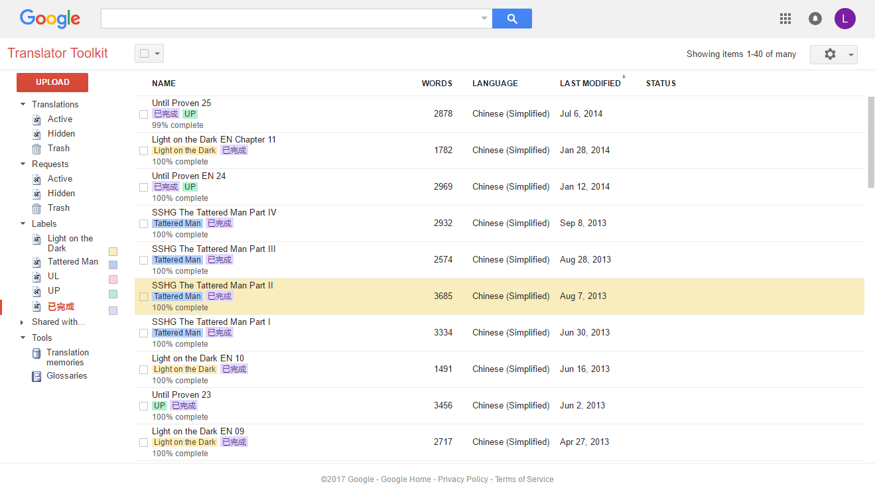Click pink swatch for UL label

(113, 279)
